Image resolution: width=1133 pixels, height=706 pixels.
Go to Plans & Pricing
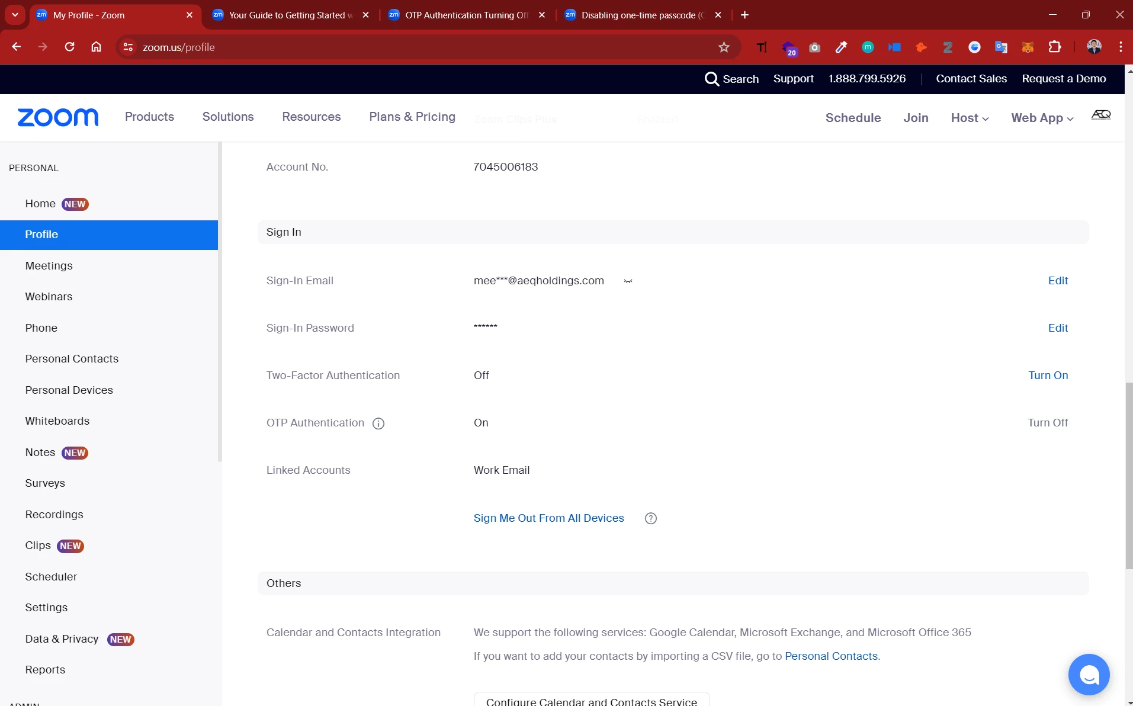tap(412, 117)
